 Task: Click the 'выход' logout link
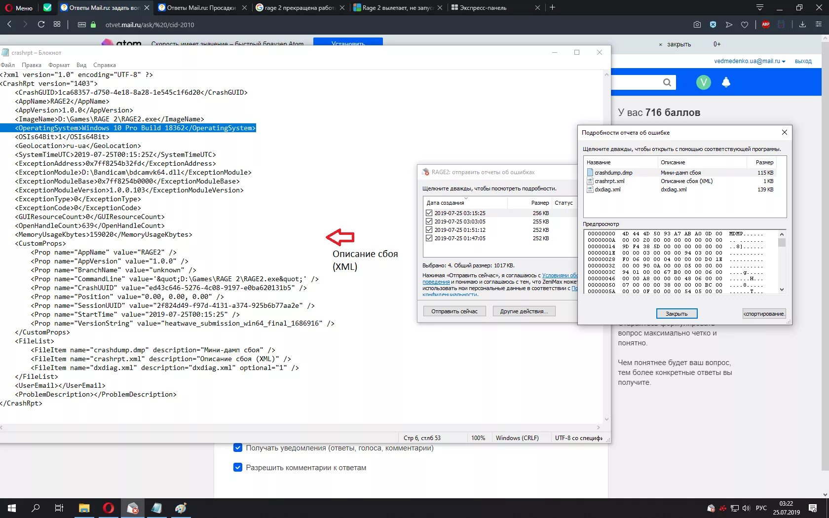pos(803,61)
